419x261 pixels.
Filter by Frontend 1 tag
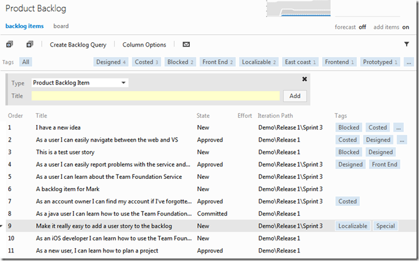(339, 62)
